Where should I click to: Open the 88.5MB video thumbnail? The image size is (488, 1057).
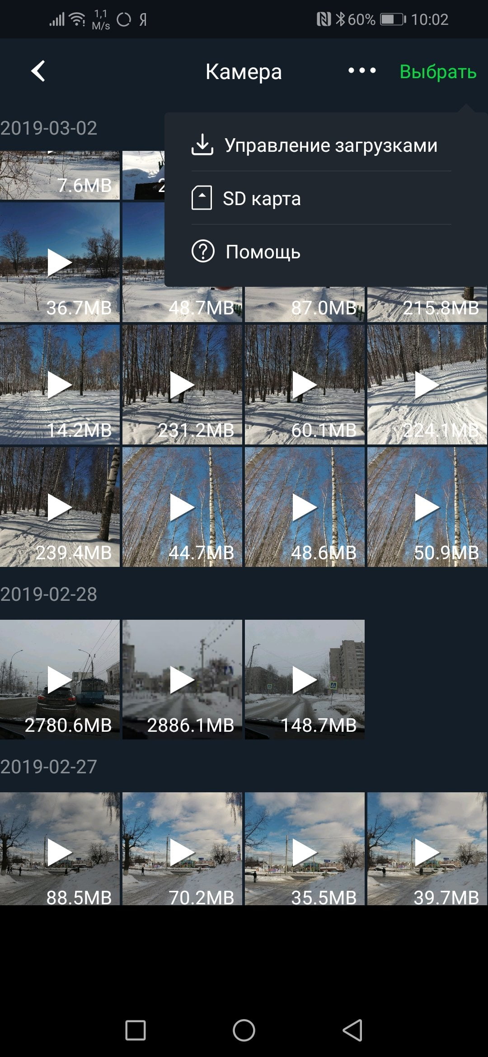point(60,848)
